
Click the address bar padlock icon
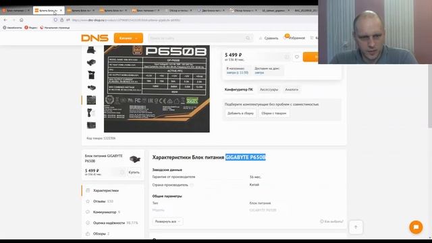coord(61,20)
